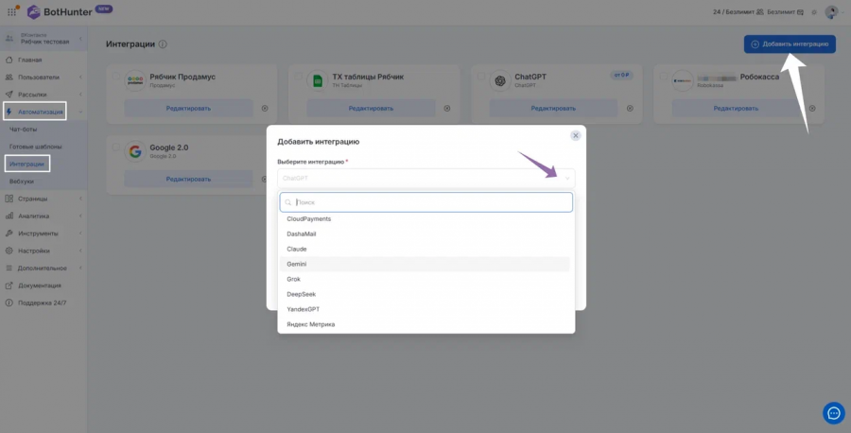Expand the Аналитика sidebar section
This screenshot has width=851, height=433.
(80, 216)
